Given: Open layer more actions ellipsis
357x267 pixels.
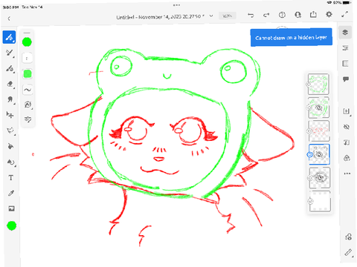Looking at the screenshot, I should click(x=347, y=174).
